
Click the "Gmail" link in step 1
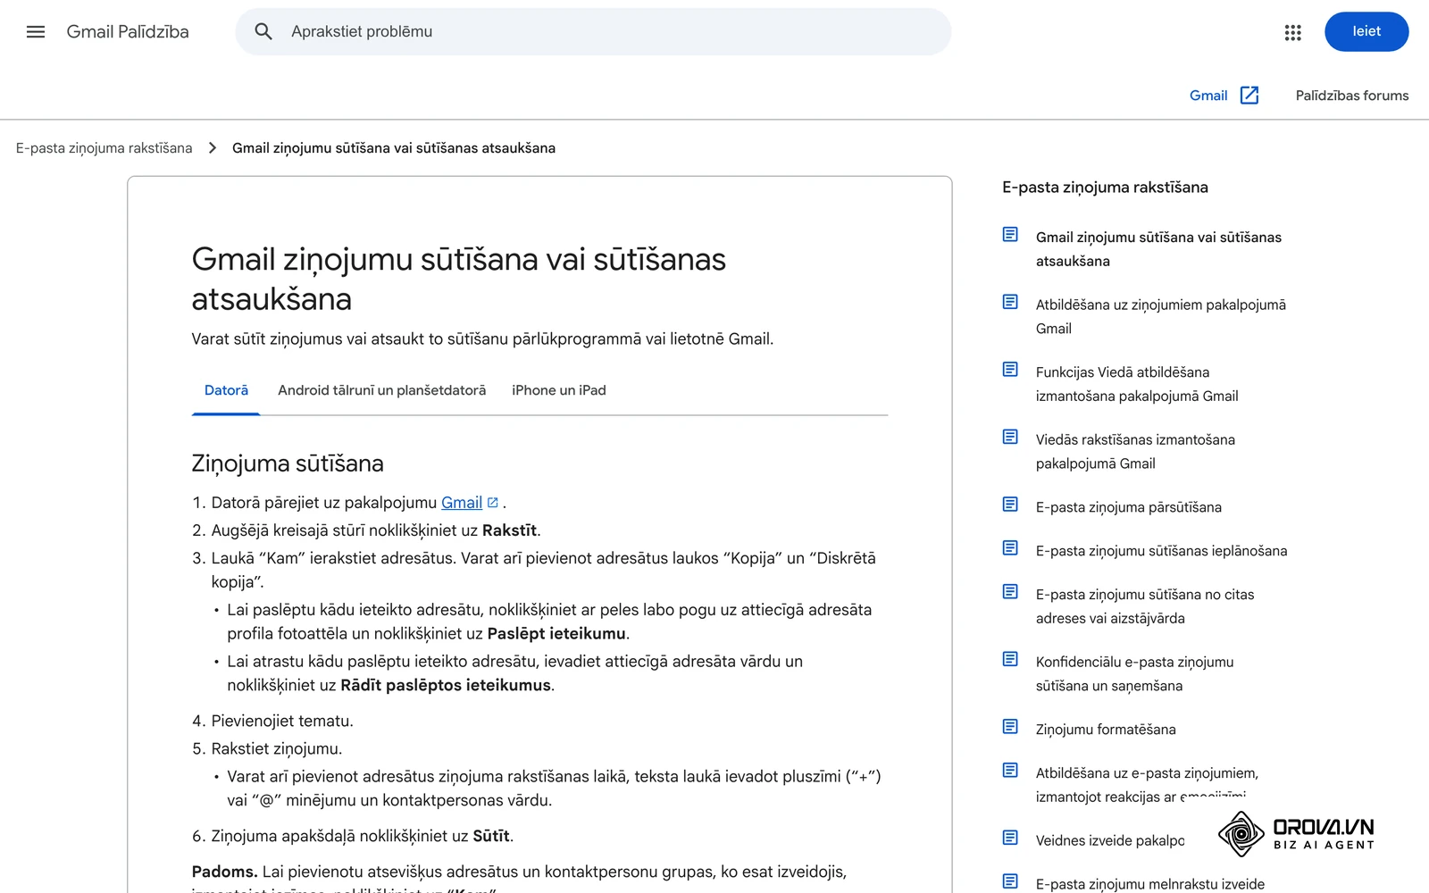coord(462,503)
